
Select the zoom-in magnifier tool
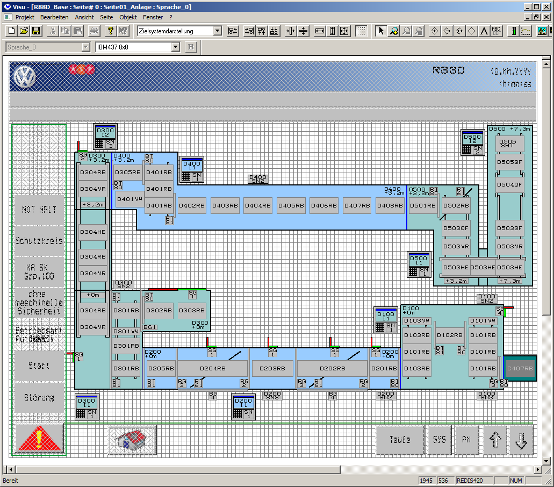pyautogui.click(x=394, y=31)
